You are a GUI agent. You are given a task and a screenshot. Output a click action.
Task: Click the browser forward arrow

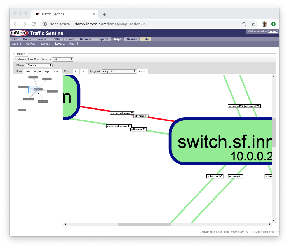click(25, 24)
